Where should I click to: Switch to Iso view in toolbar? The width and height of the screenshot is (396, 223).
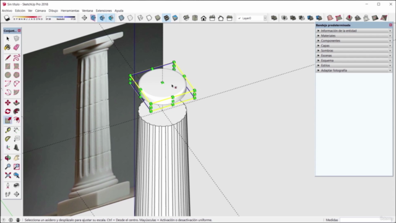[x=186, y=18]
